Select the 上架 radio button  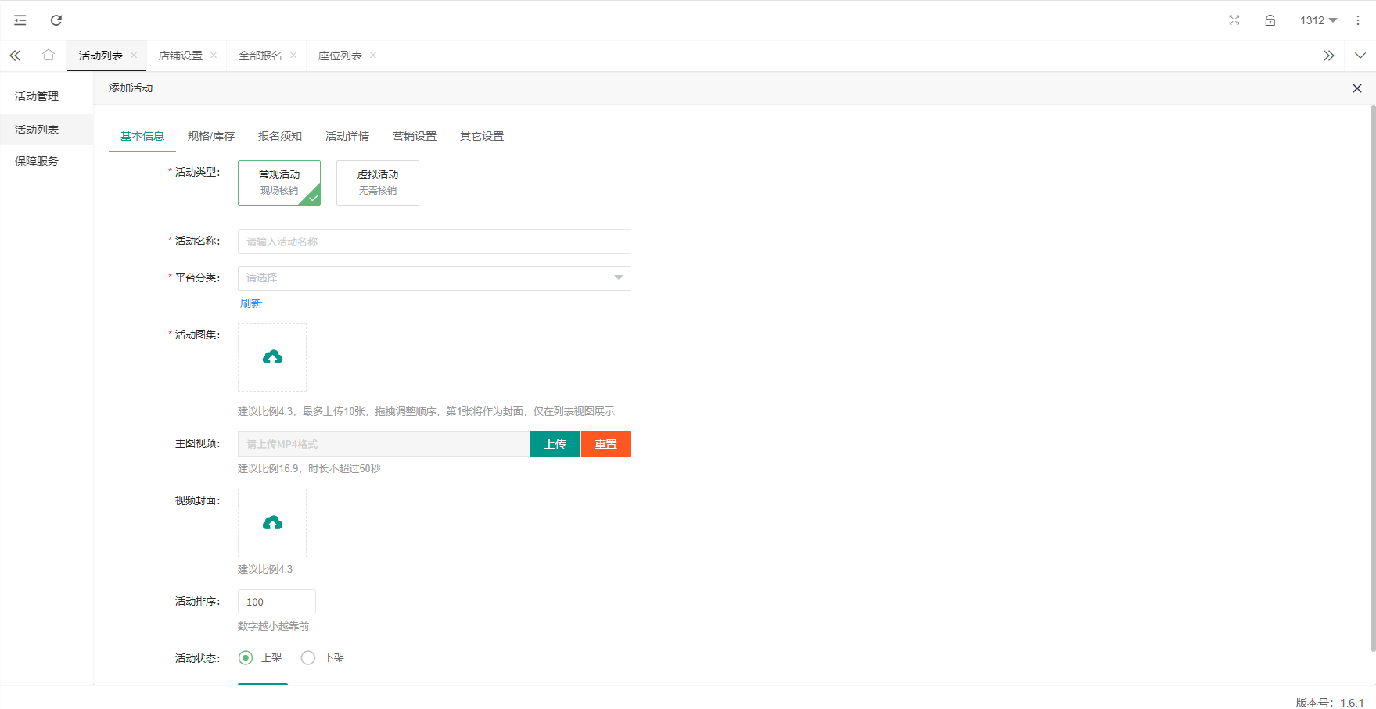coord(246,658)
